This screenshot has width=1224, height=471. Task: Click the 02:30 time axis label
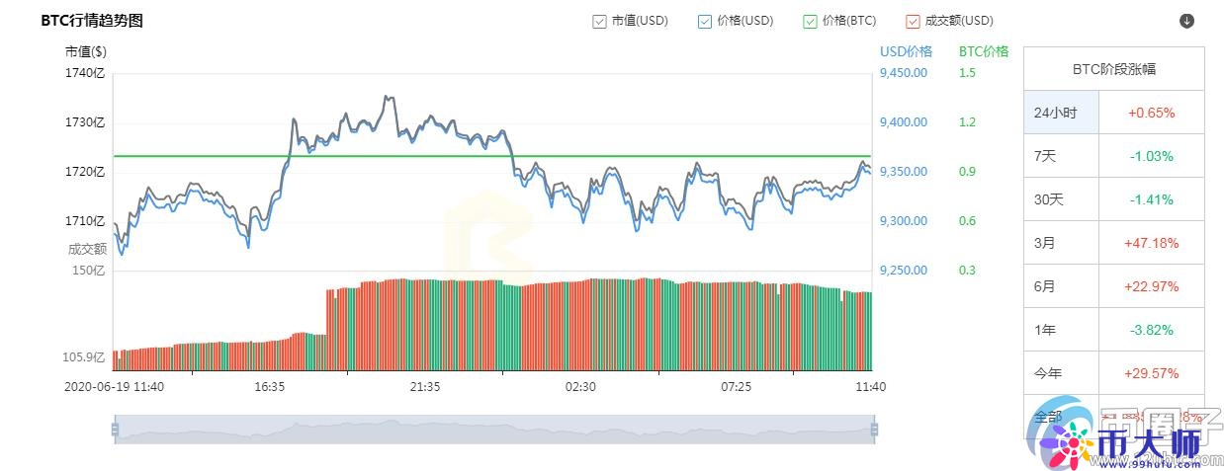click(x=580, y=386)
